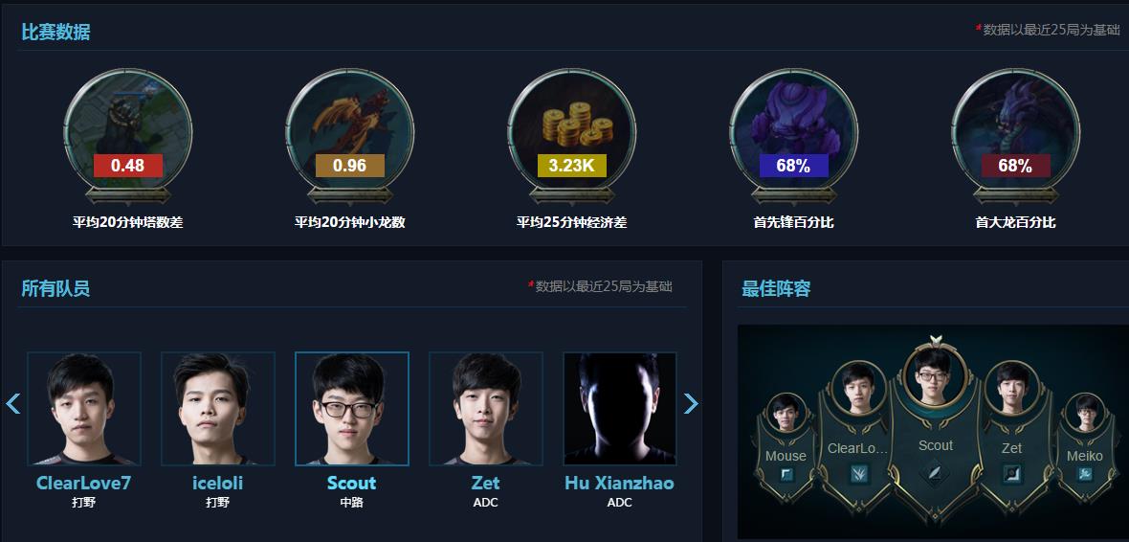Screen dimensions: 1129x542
Task: Show previous players with left arrow
Action: (x=13, y=403)
